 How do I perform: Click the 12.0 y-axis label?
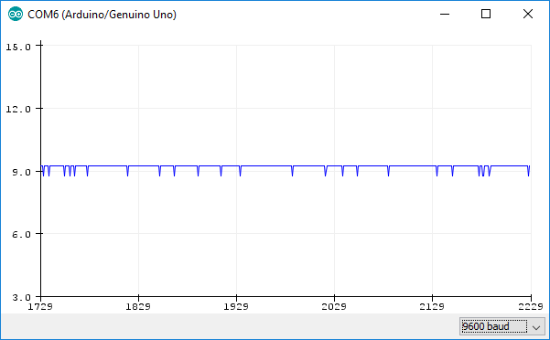click(x=18, y=110)
